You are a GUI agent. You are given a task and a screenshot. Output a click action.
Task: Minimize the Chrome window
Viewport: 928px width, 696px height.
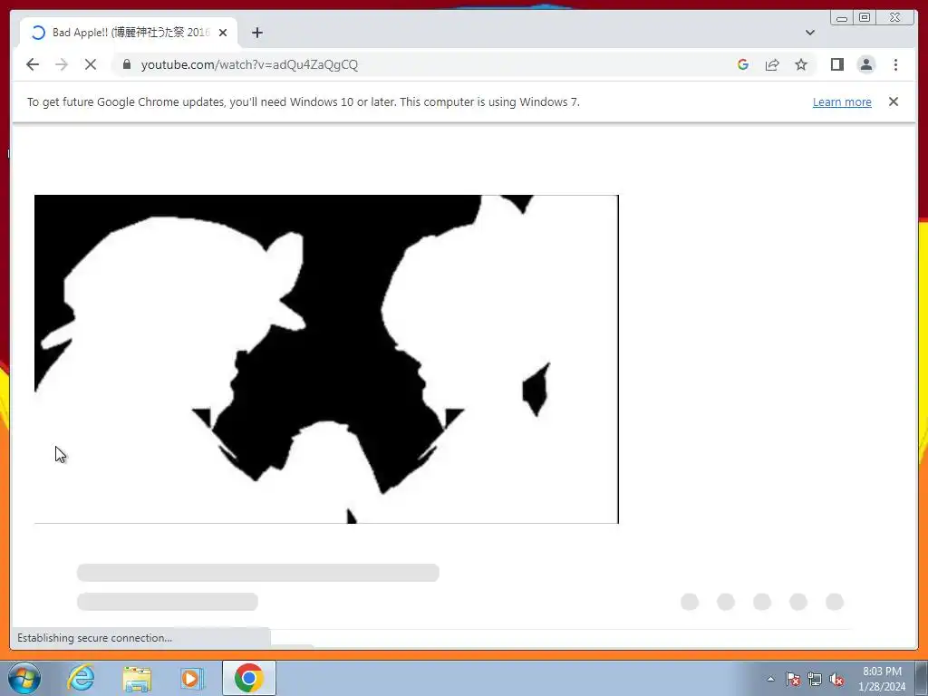tap(842, 18)
